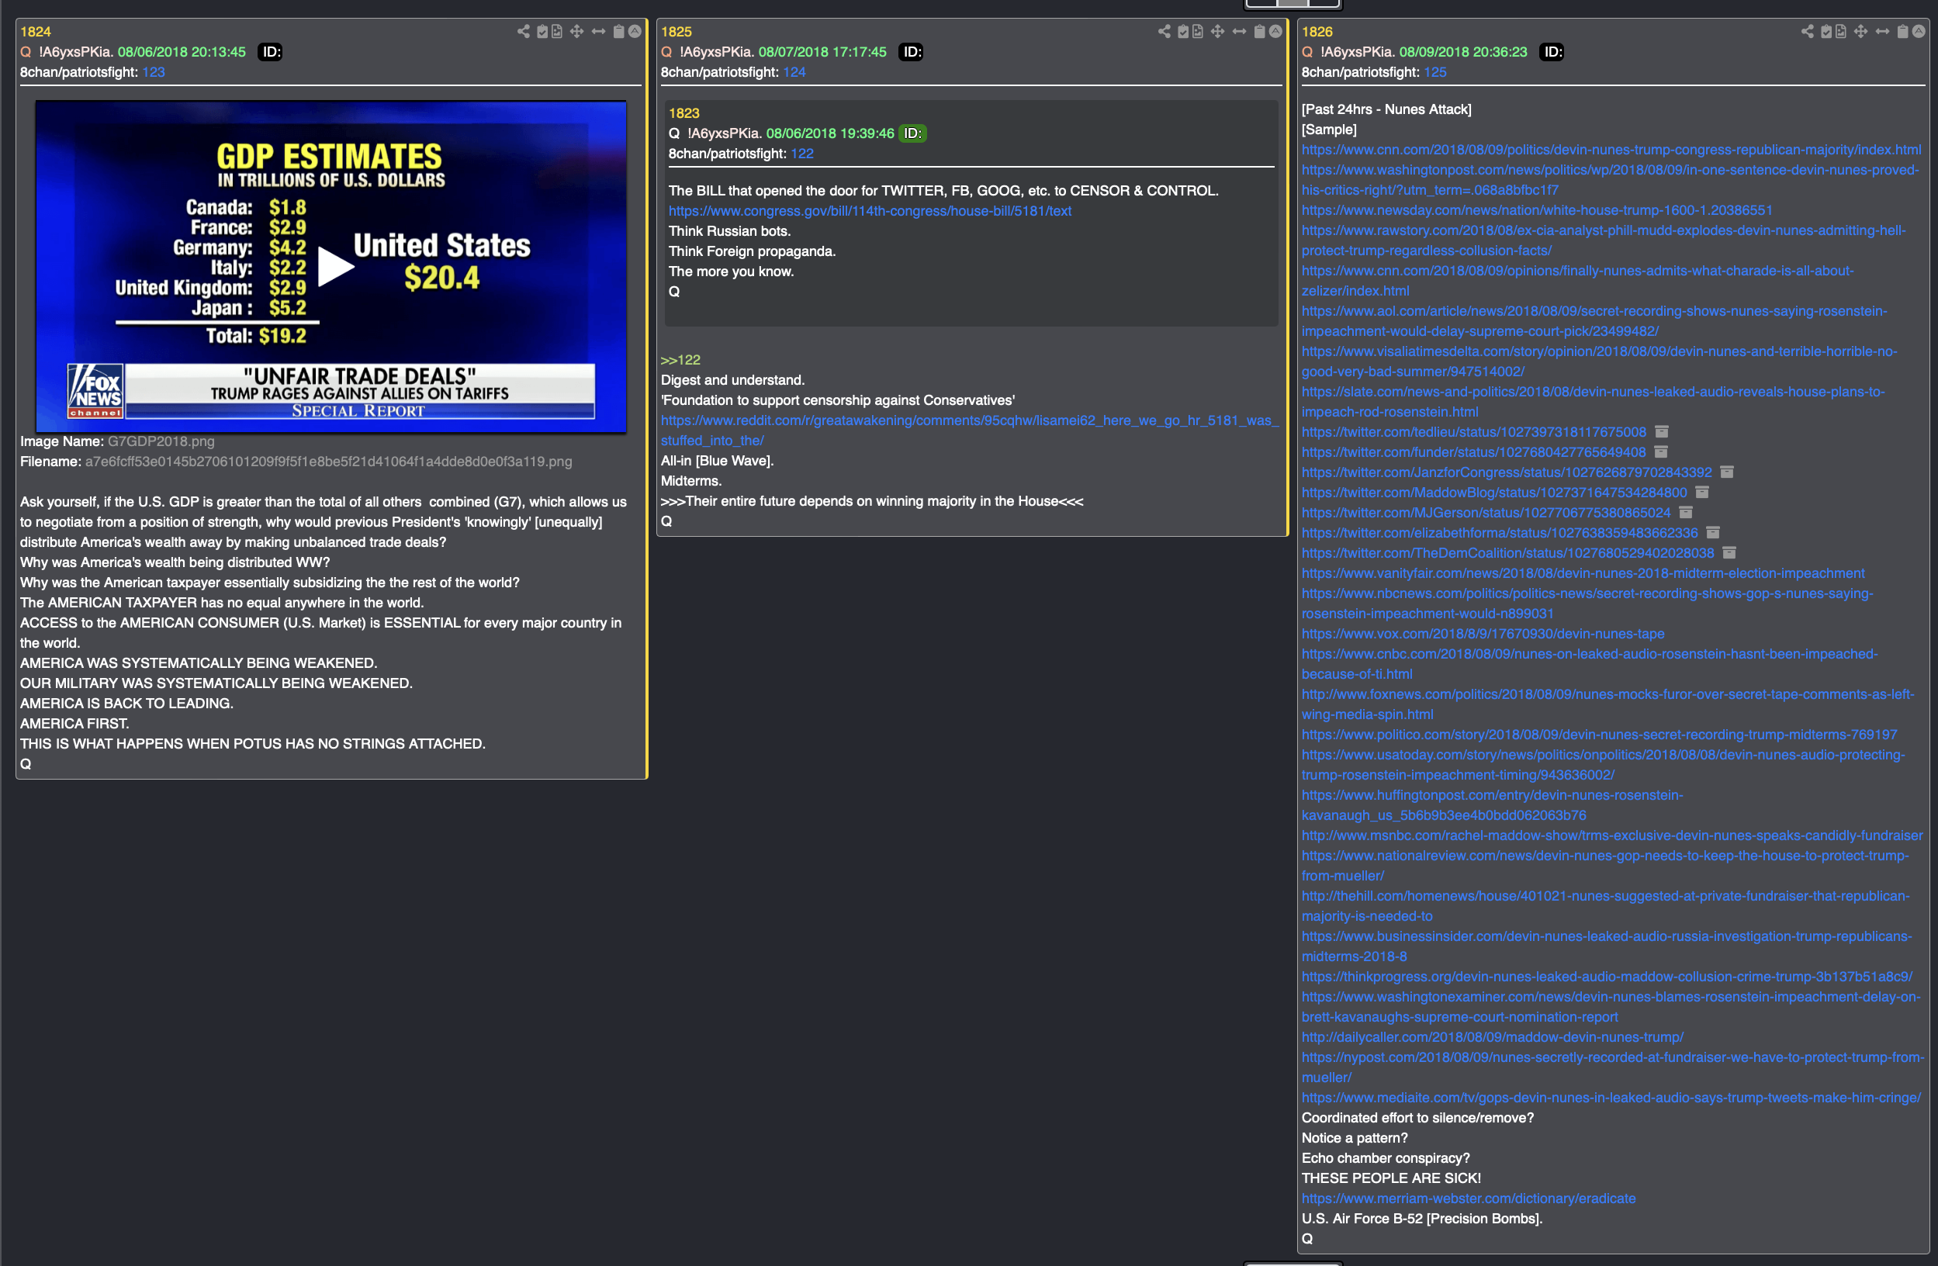Image resolution: width=1938 pixels, height=1266 pixels.
Task: Open the foxnews nunes-mocks-furor link
Action: [1608, 704]
